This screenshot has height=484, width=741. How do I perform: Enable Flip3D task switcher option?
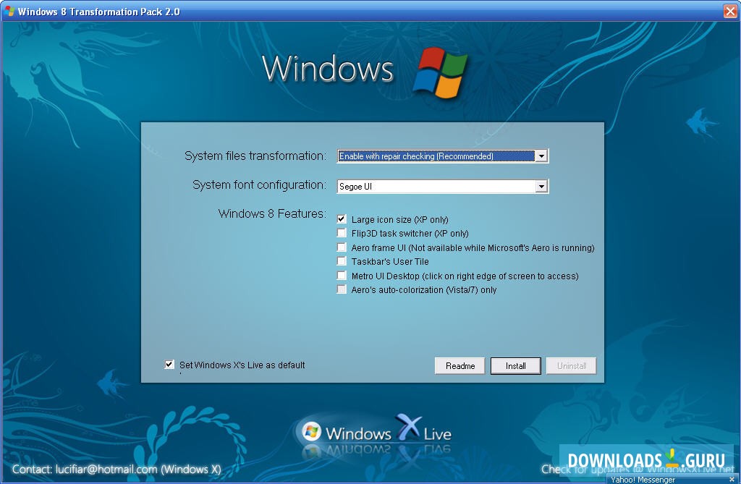click(x=342, y=232)
